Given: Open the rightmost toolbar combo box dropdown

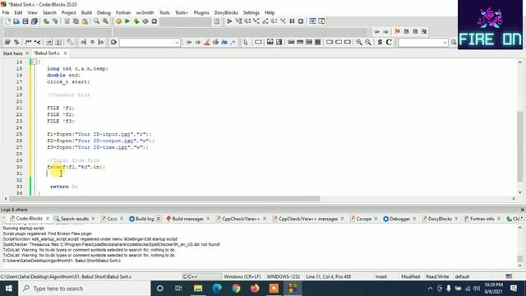Looking at the screenshot, I should coord(445,43).
